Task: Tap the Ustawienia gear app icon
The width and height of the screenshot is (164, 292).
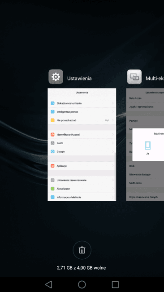Action: tap(56, 77)
